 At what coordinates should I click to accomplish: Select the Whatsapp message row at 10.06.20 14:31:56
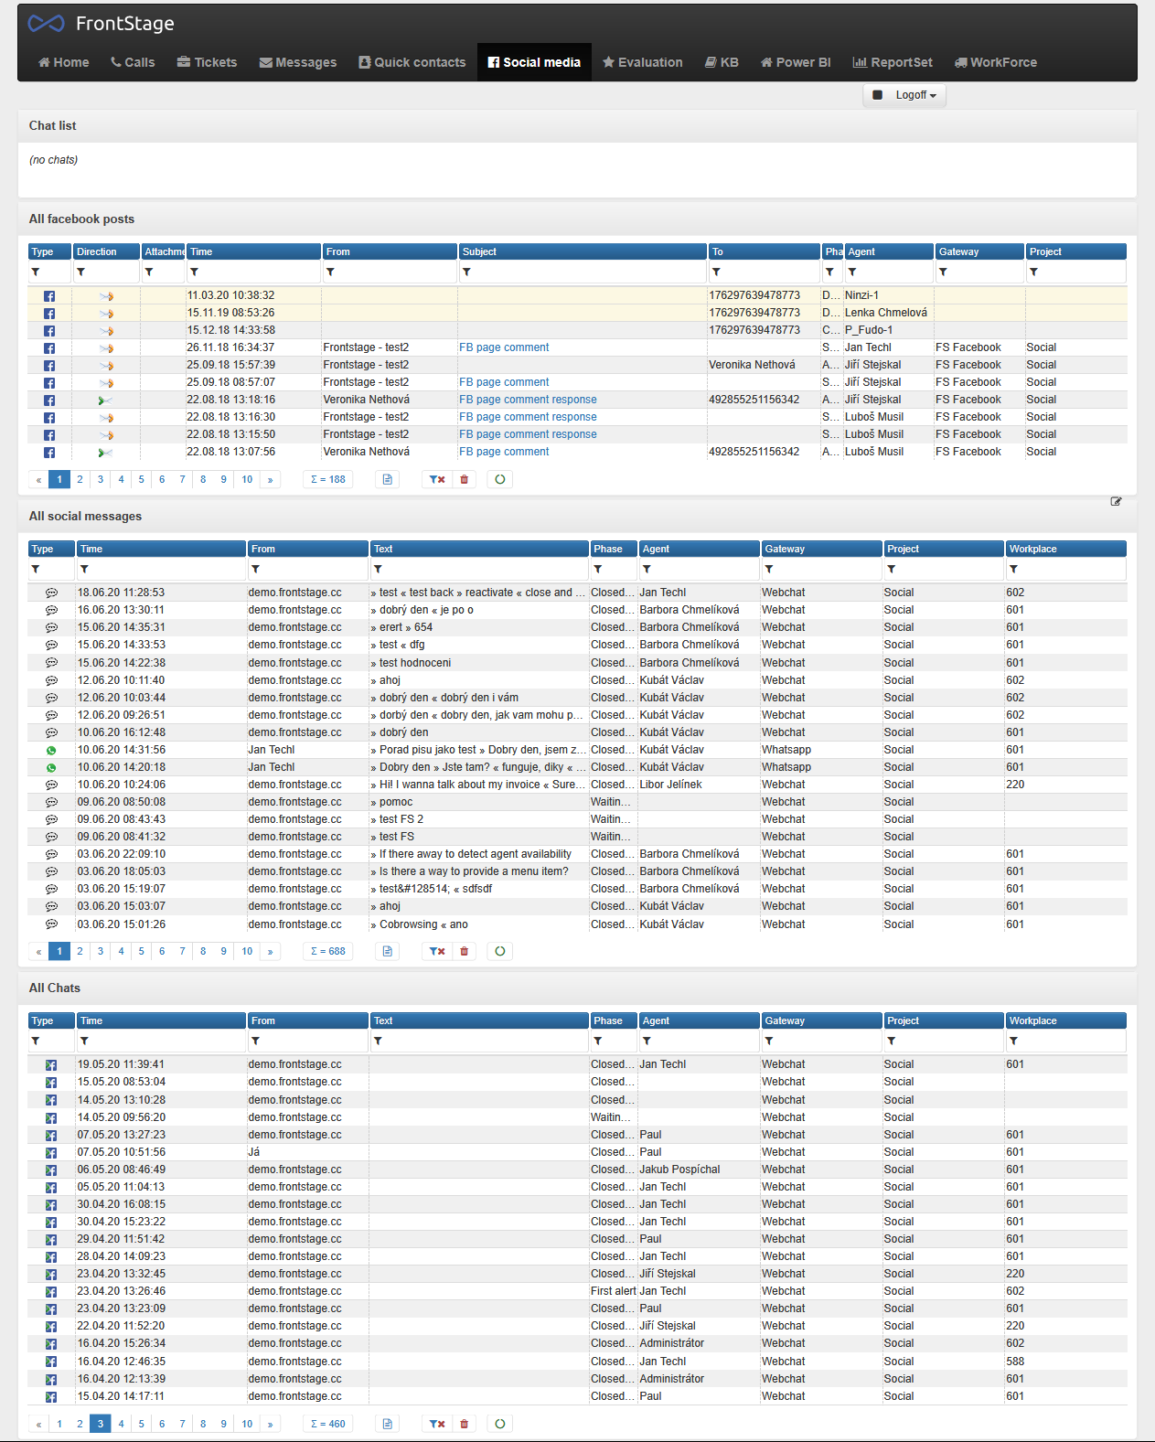pos(577,750)
